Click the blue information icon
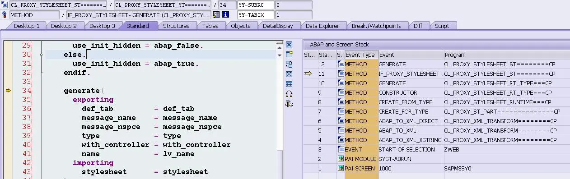This screenshot has height=179, width=570. [x=225, y=15]
